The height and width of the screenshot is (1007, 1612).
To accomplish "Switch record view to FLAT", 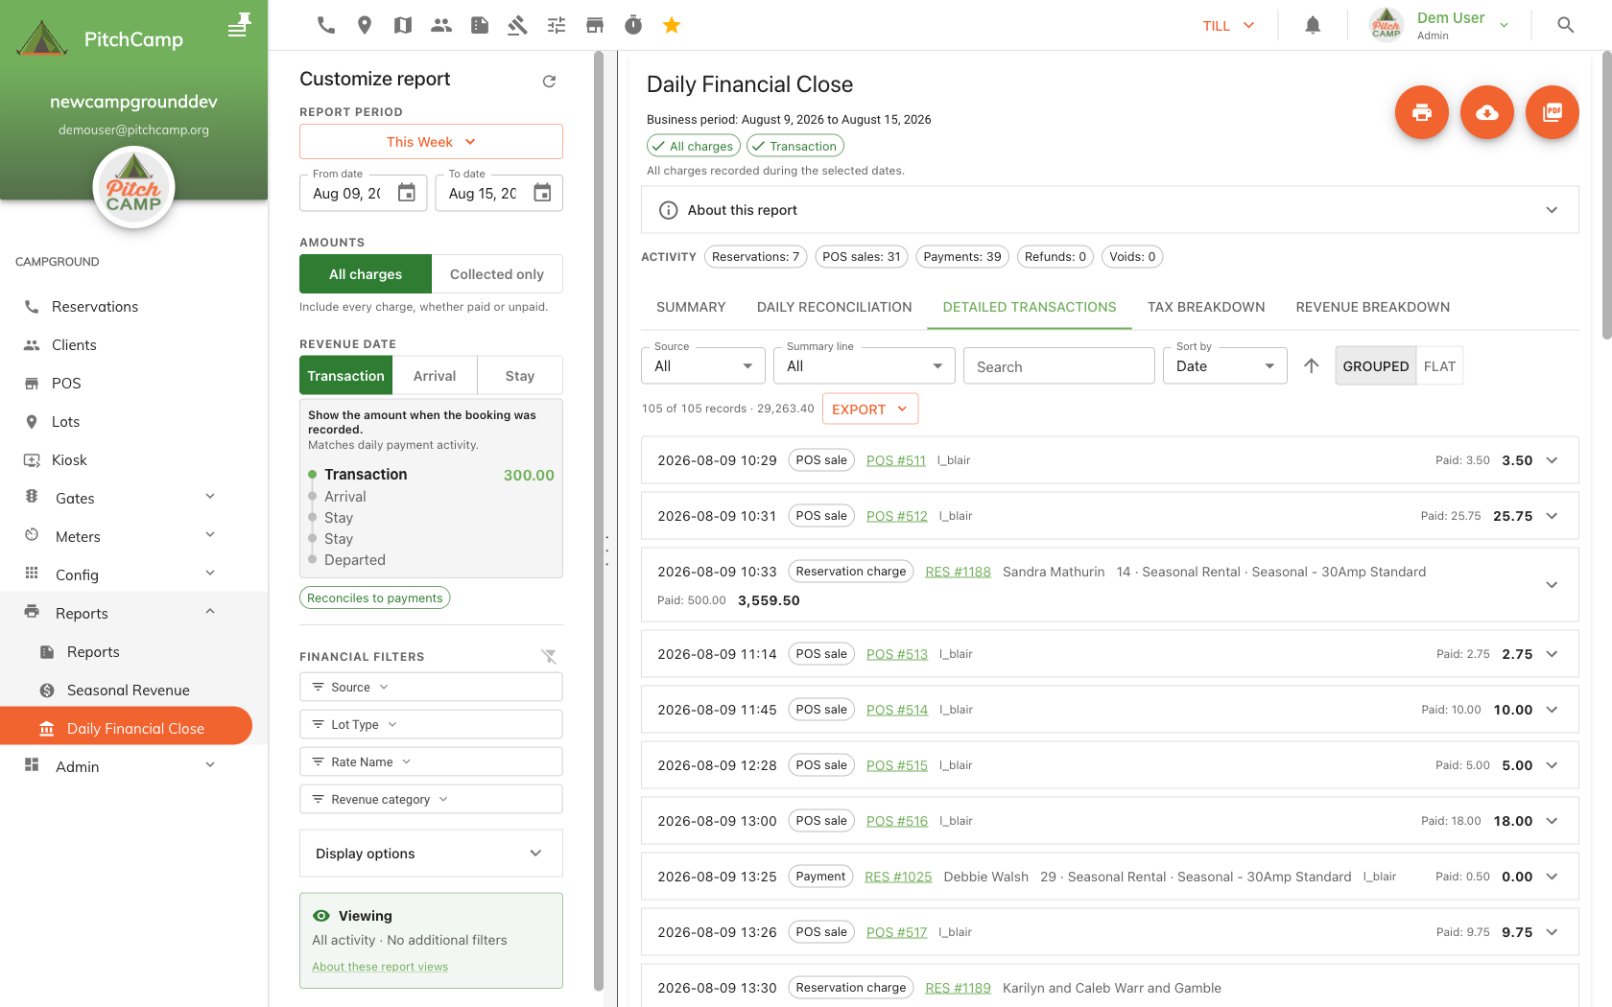I will pos(1439,366).
